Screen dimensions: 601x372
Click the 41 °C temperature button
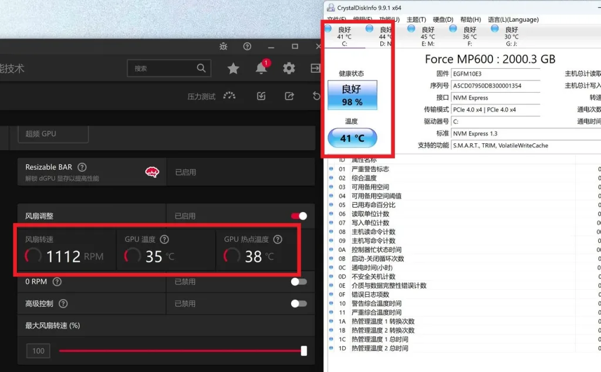coord(352,138)
